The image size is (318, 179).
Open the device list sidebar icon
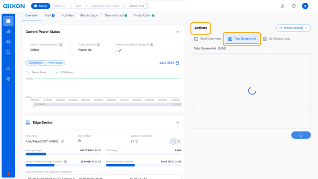coord(8,21)
